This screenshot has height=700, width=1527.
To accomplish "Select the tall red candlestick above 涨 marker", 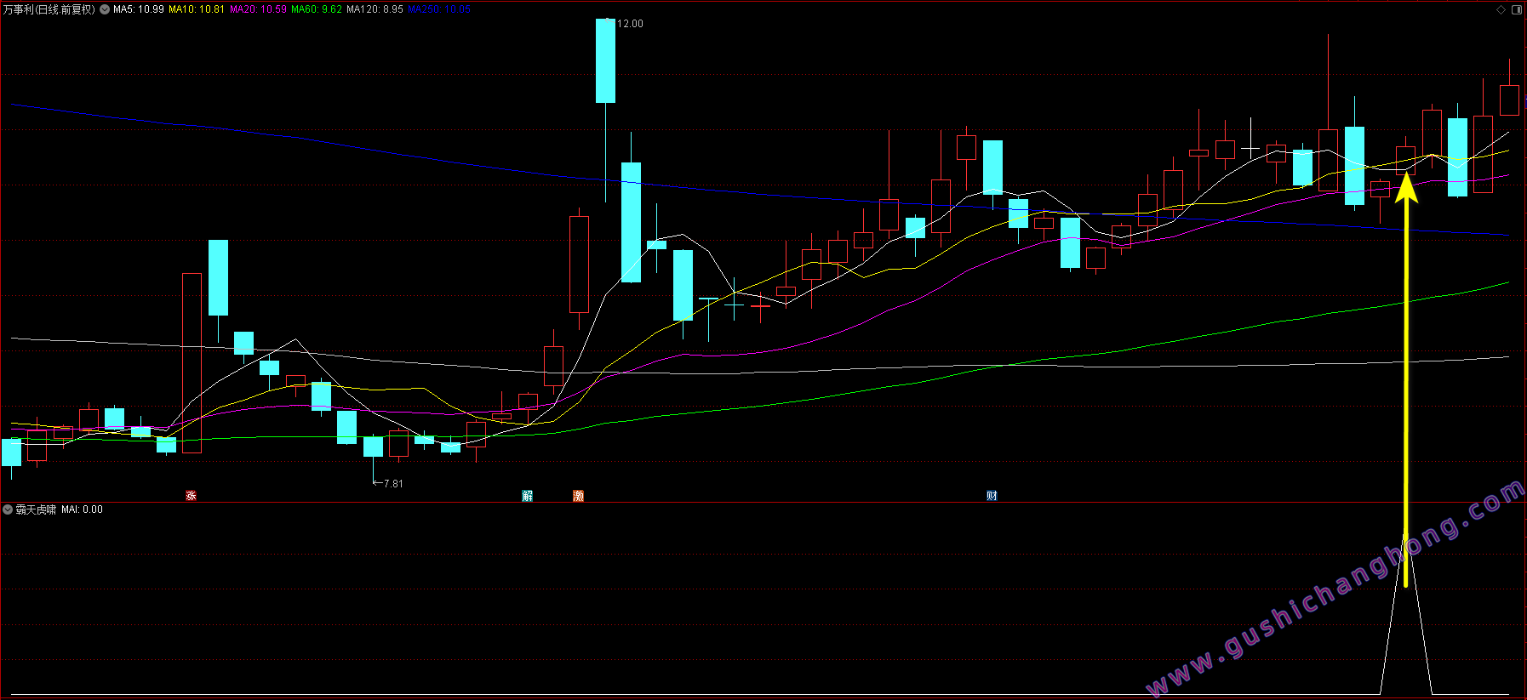I will click(192, 363).
